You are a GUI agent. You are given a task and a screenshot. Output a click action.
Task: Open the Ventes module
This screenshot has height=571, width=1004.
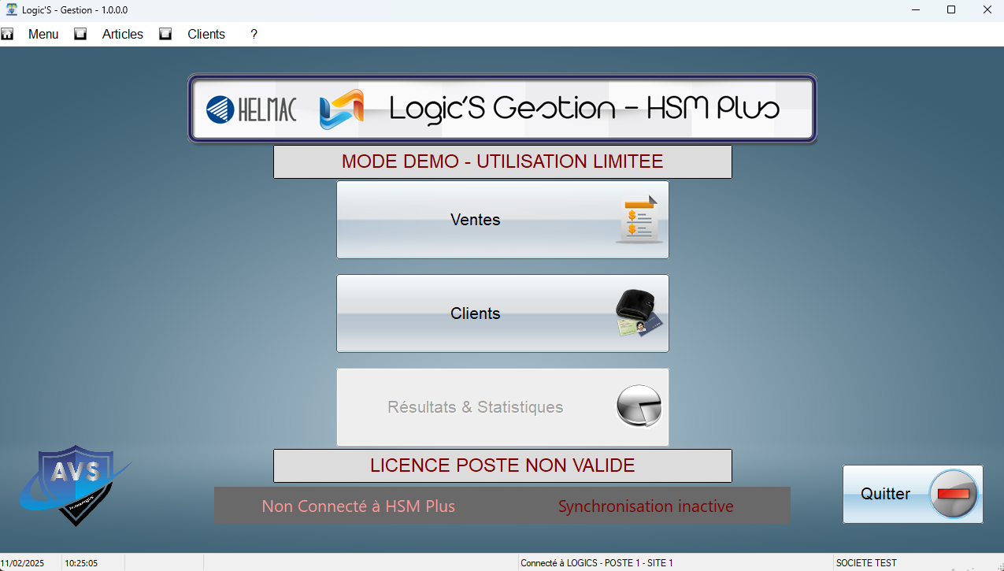coord(476,220)
